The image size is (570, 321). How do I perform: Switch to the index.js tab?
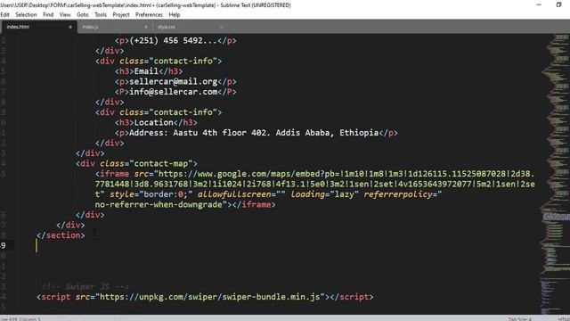pos(115,27)
